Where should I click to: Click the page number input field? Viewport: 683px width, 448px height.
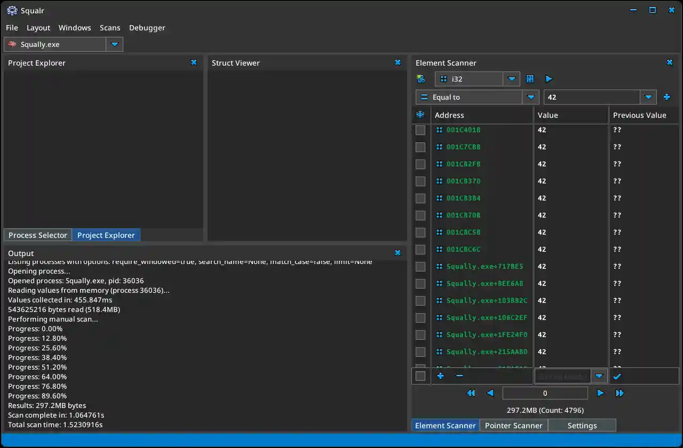click(545, 393)
